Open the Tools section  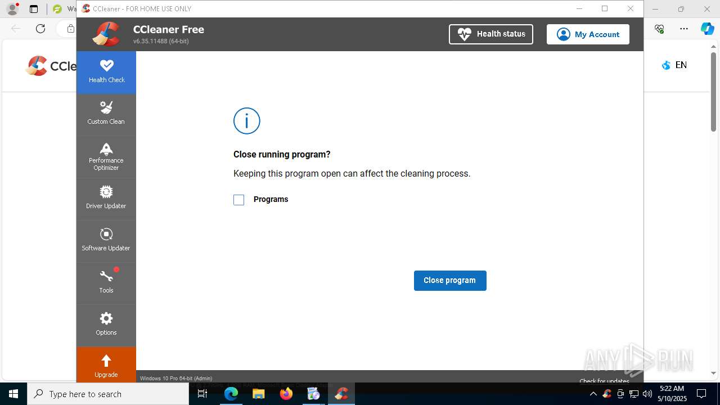[x=106, y=283]
